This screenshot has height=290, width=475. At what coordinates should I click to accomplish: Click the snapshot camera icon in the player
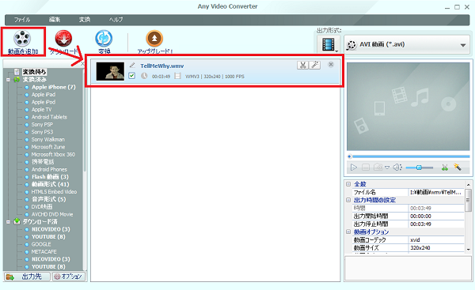click(378, 167)
